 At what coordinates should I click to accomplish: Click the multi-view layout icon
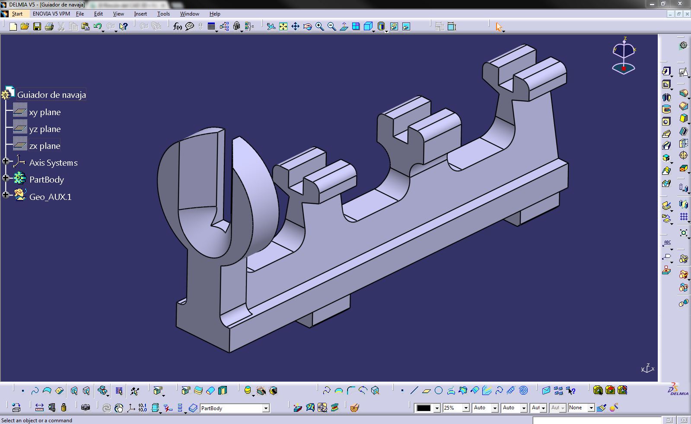pyautogui.click(x=356, y=26)
